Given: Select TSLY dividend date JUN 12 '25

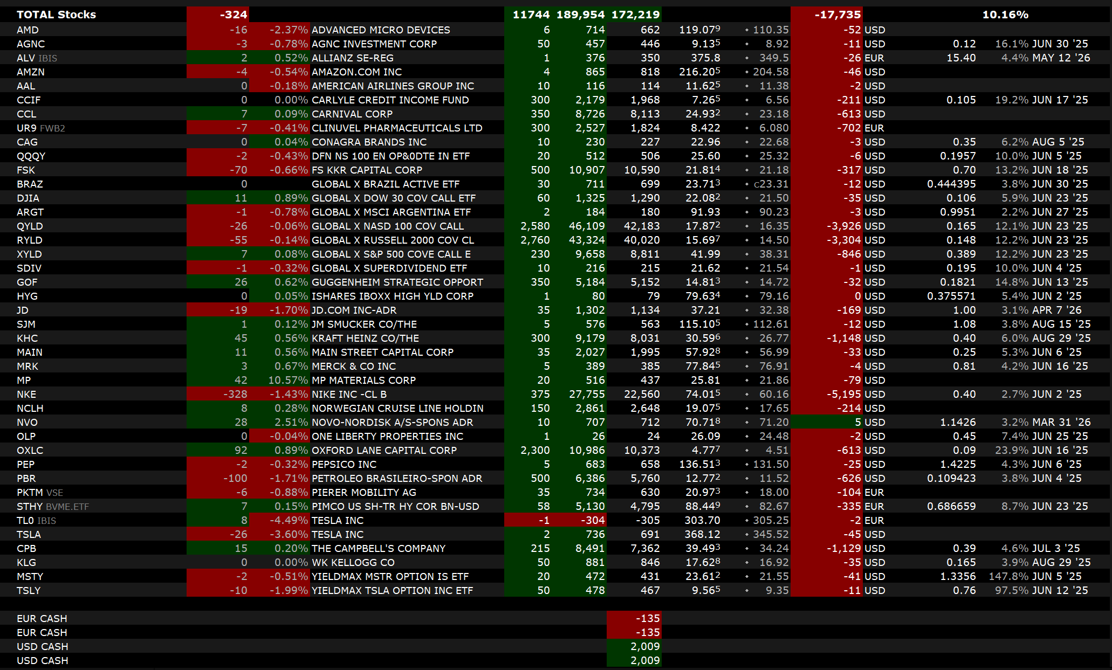Looking at the screenshot, I should (x=1060, y=590).
